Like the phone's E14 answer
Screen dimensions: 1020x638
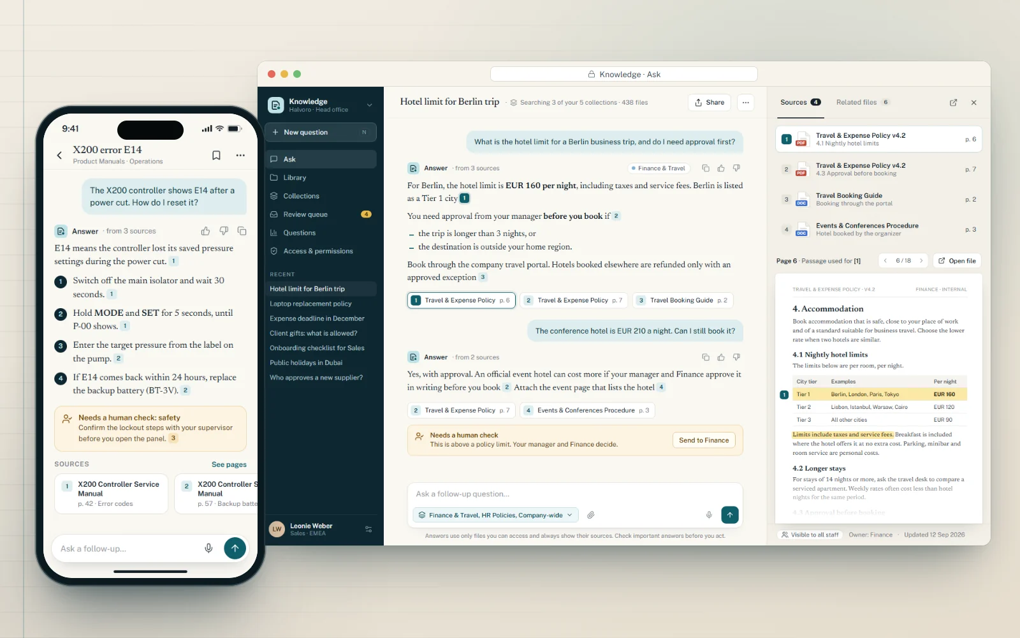click(205, 231)
